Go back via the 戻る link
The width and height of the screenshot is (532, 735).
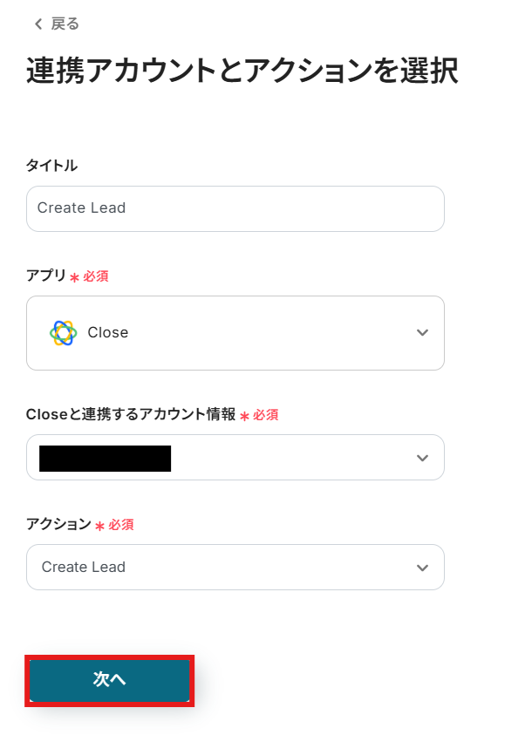click(x=65, y=24)
